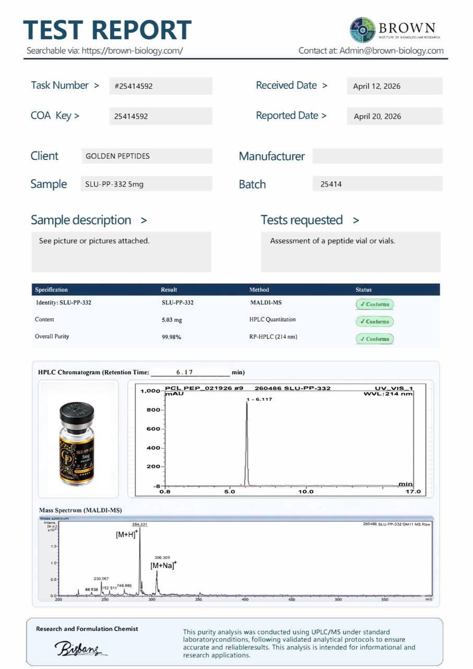Click the Method column header

(x=259, y=290)
